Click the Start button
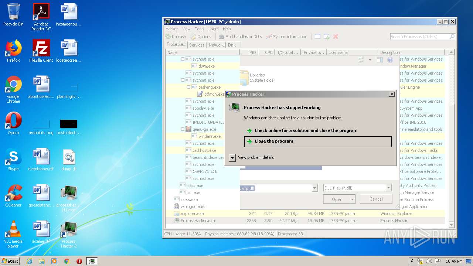Image resolution: width=473 pixels, height=266 pixels. click(10, 261)
